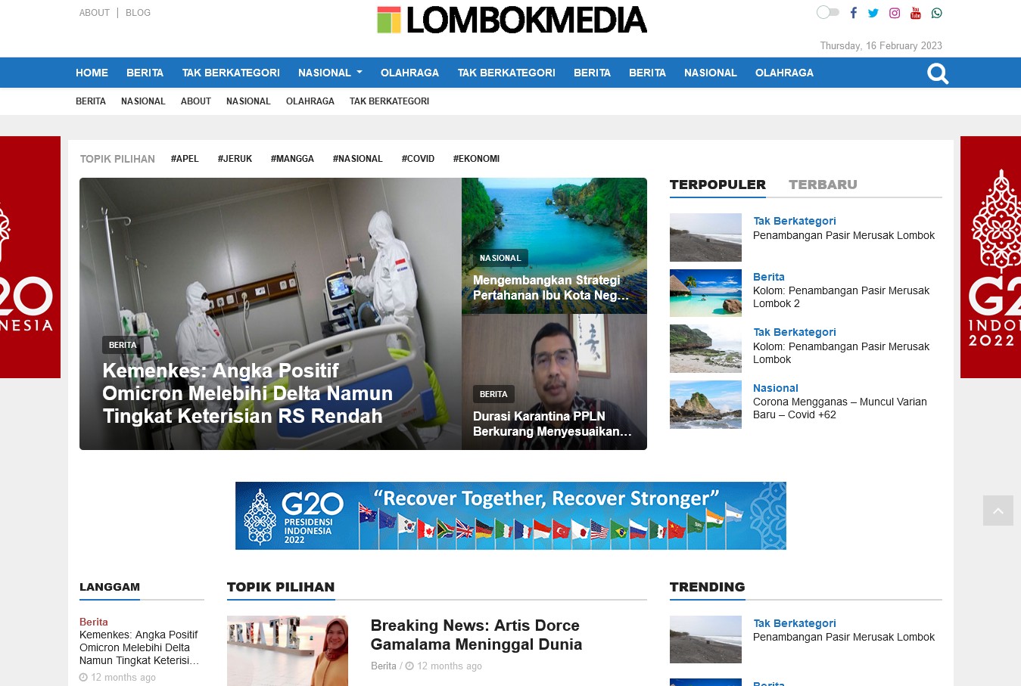Open the first Olahraga menu item

pyautogui.click(x=409, y=73)
